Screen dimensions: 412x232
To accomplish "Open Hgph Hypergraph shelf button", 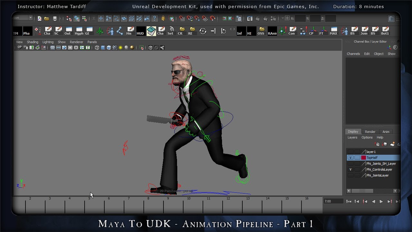I will [79, 31].
